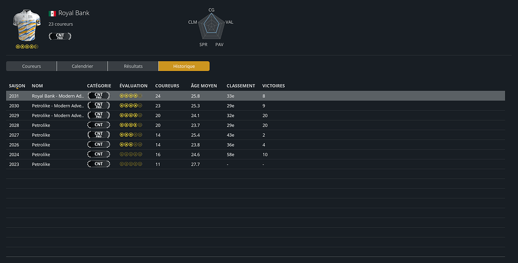The image size is (518, 263).
Task: Switch to the Calendrier tab
Action: (x=82, y=66)
